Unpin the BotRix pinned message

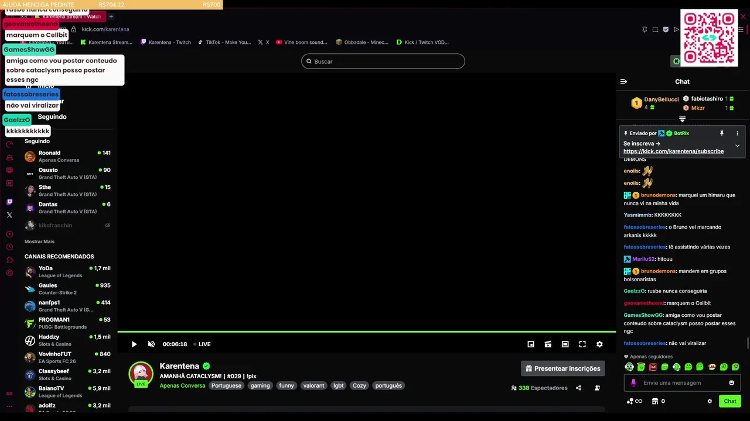(x=722, y=133)
